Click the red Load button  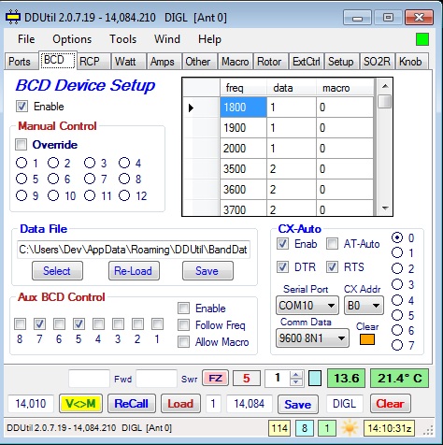(x=180, y=404)
